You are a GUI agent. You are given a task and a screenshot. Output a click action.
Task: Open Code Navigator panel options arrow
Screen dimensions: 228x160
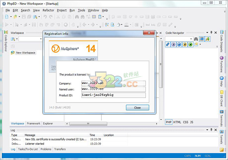point(207,33)
